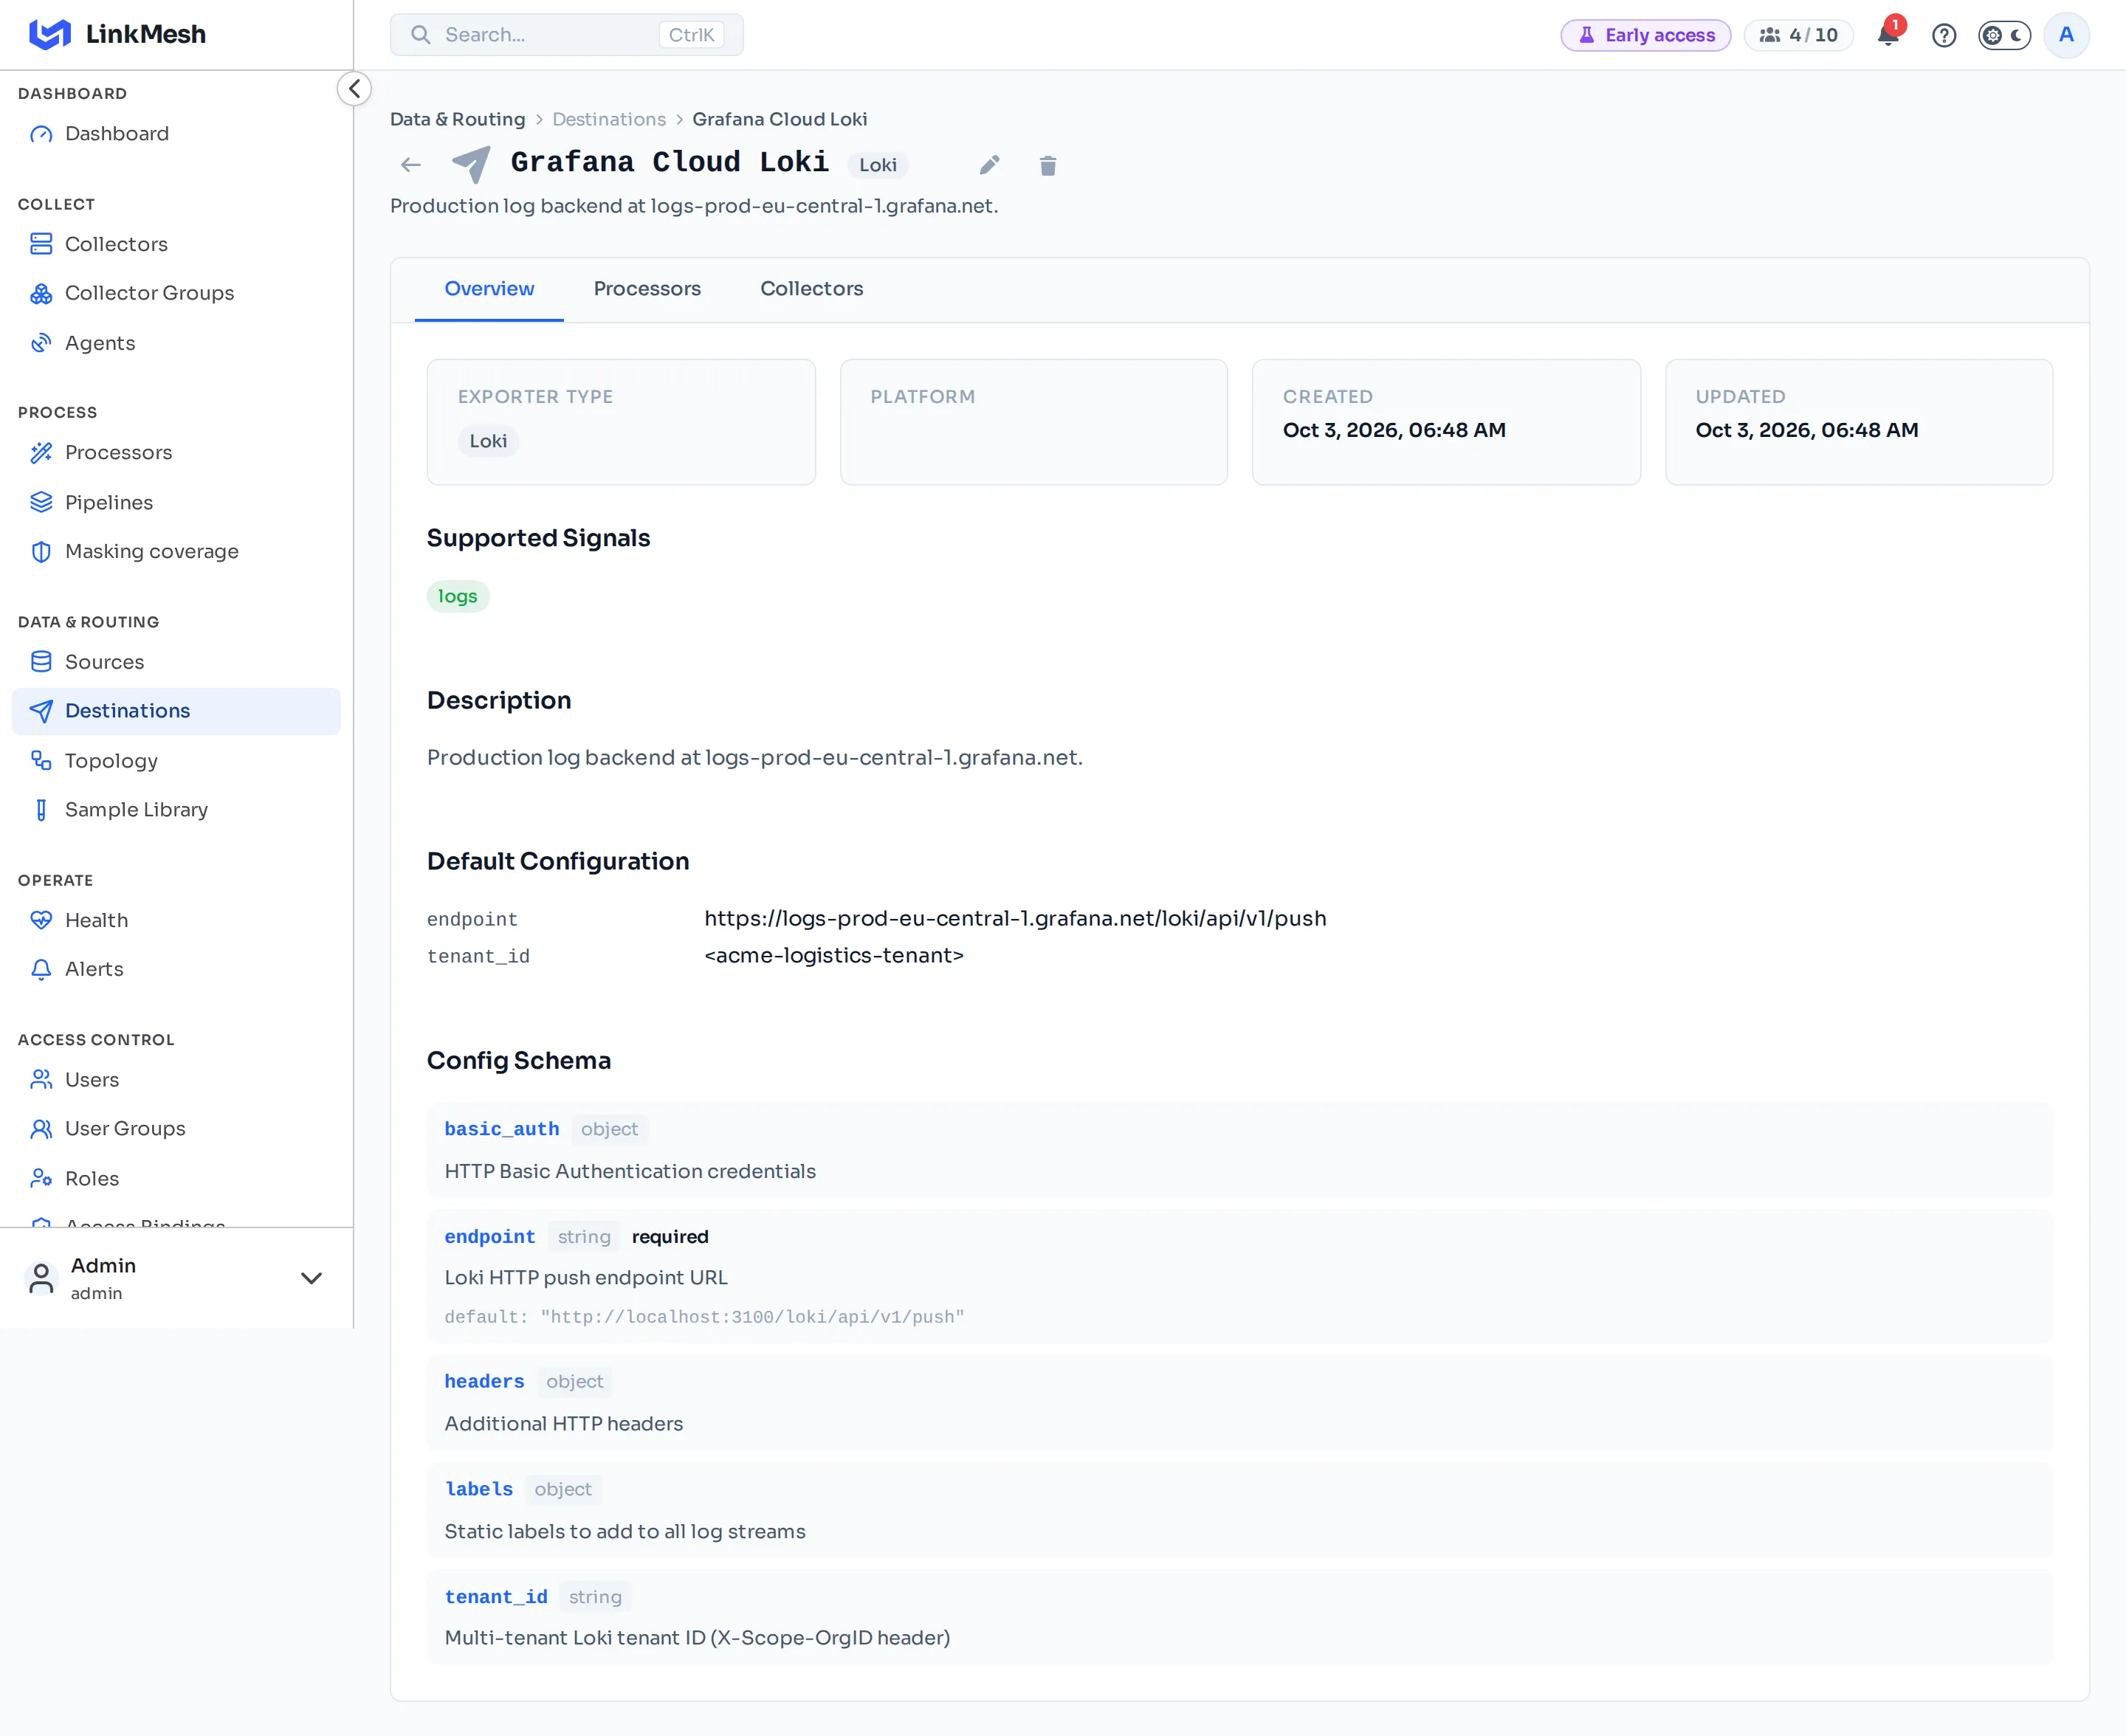Go back using the left arrow icon

pos(411,165)
